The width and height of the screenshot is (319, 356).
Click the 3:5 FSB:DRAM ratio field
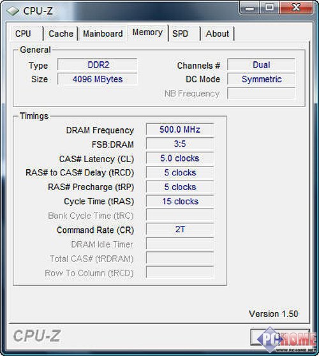click(x=180, y=144)
